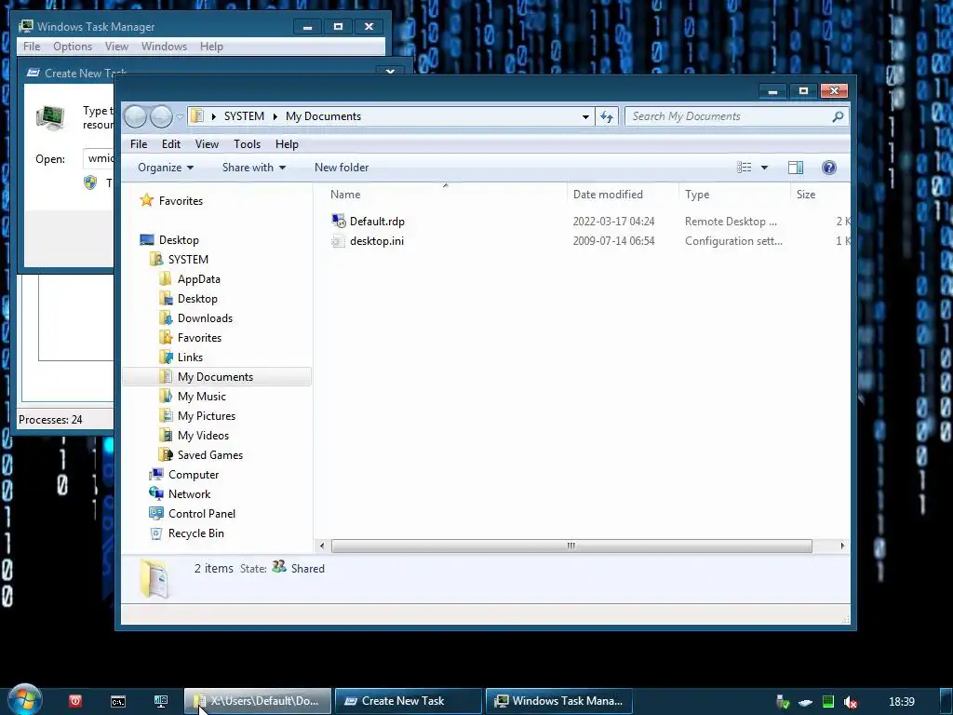The width and height of the screenshot is (953, 715).
Task: Open Task Manager's Windows menu
Action: coord(164,47)
